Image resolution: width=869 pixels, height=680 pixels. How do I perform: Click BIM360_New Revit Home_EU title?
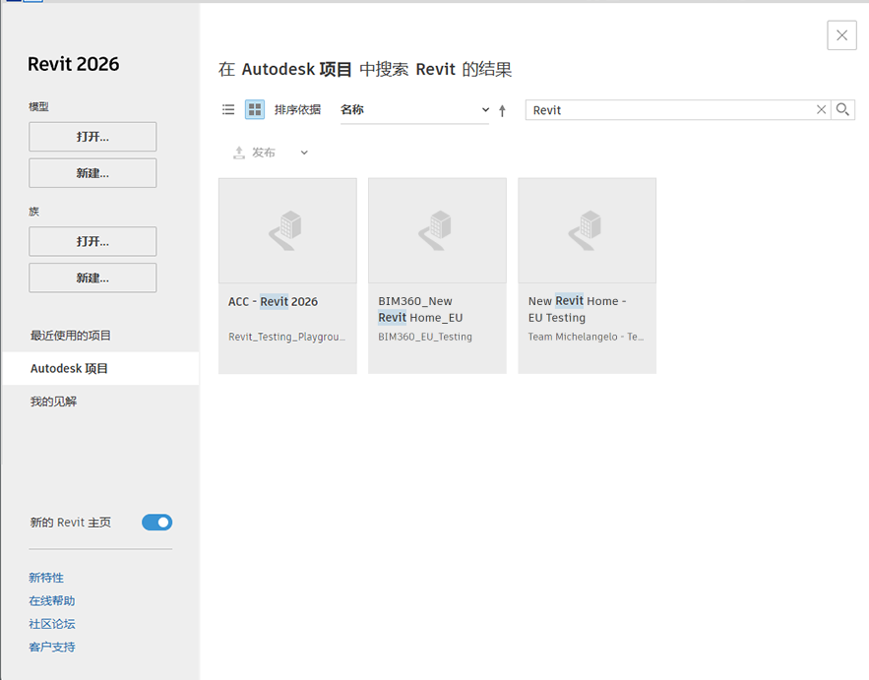[x=420, y=309]
